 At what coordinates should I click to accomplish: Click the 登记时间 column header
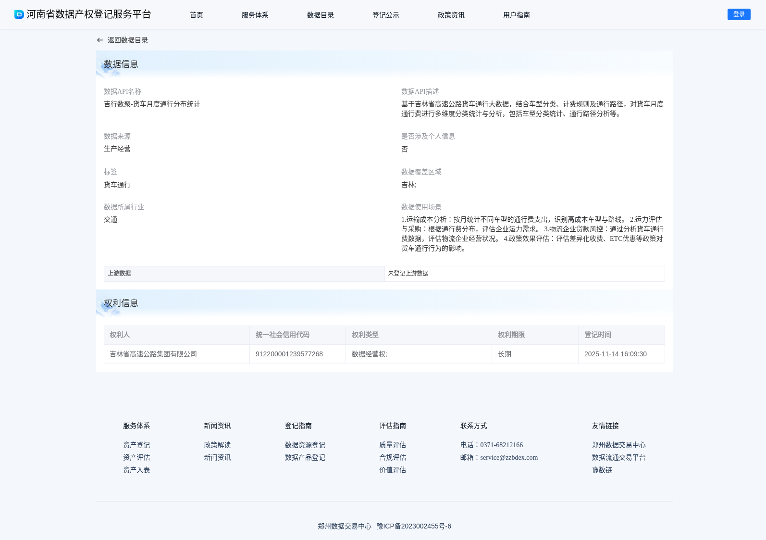[622, 335]
